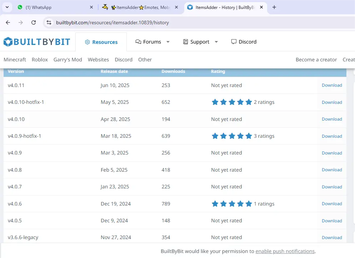This screenshot has height=258, width=355.
Task: Click the address bar URL
Action: [x=112, y=22]
